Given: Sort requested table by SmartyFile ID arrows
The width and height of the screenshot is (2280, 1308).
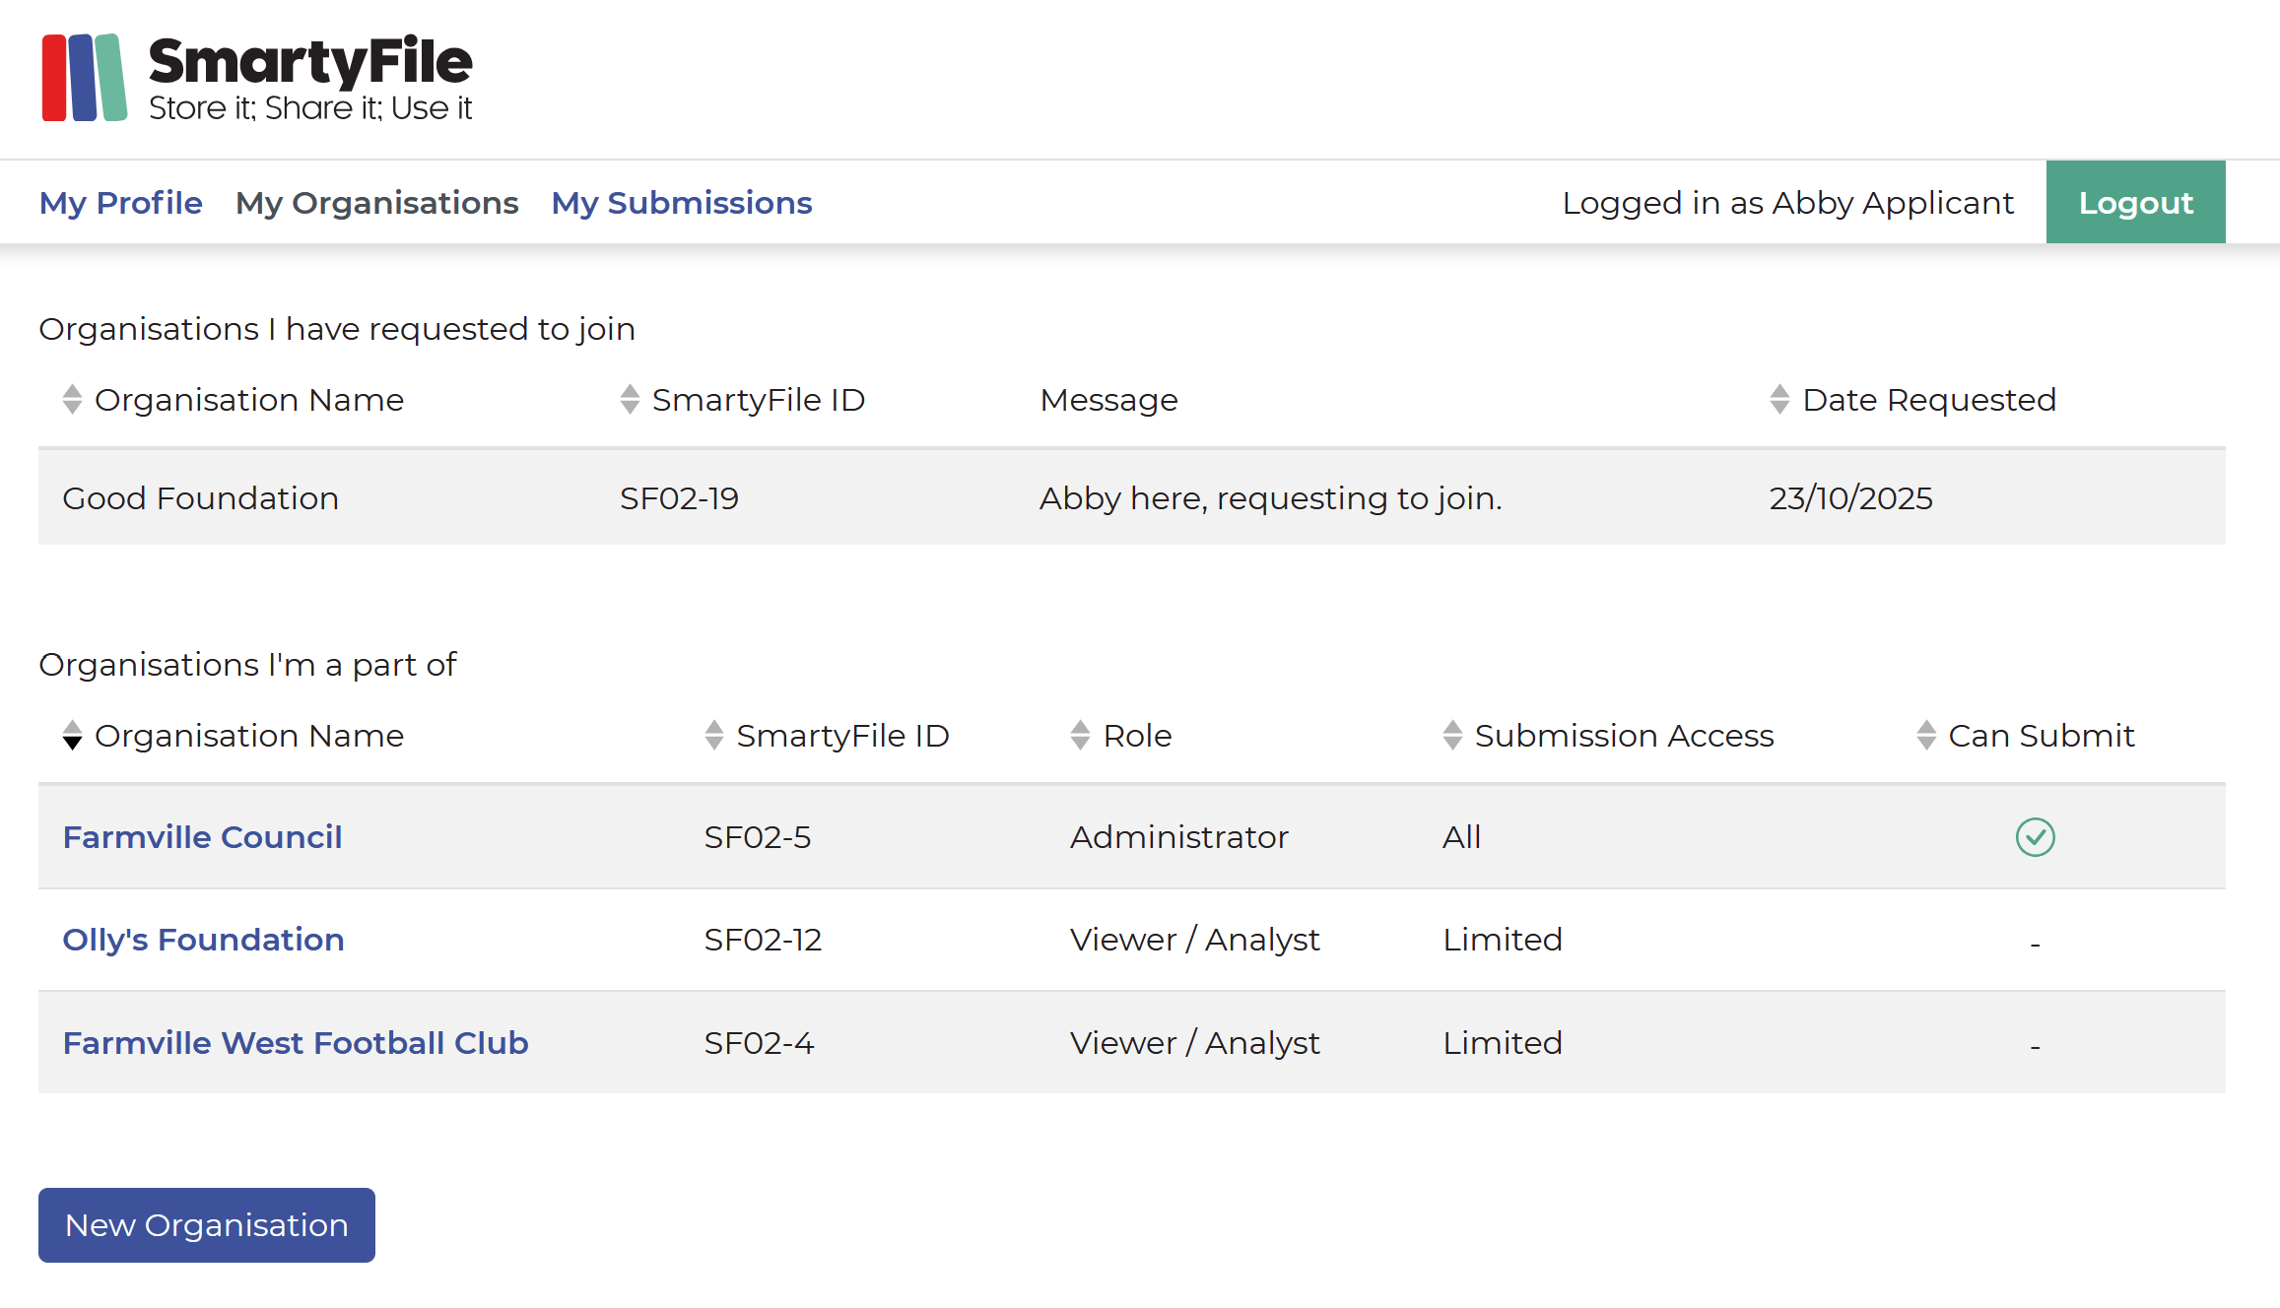Looking at the screenshot, I should [x=630, y=400].
